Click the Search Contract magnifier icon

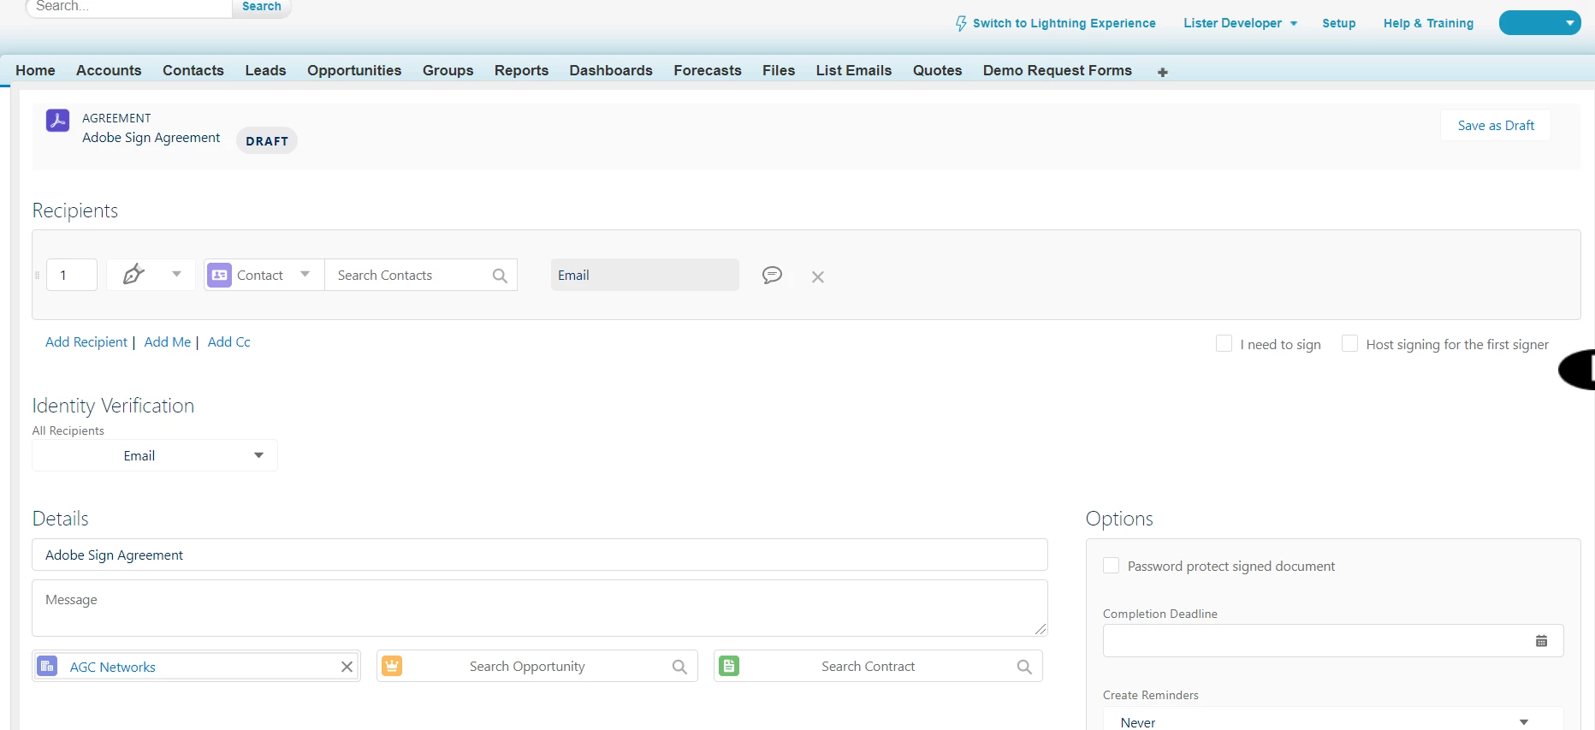pyautogui.click(x=1024, y=667)
